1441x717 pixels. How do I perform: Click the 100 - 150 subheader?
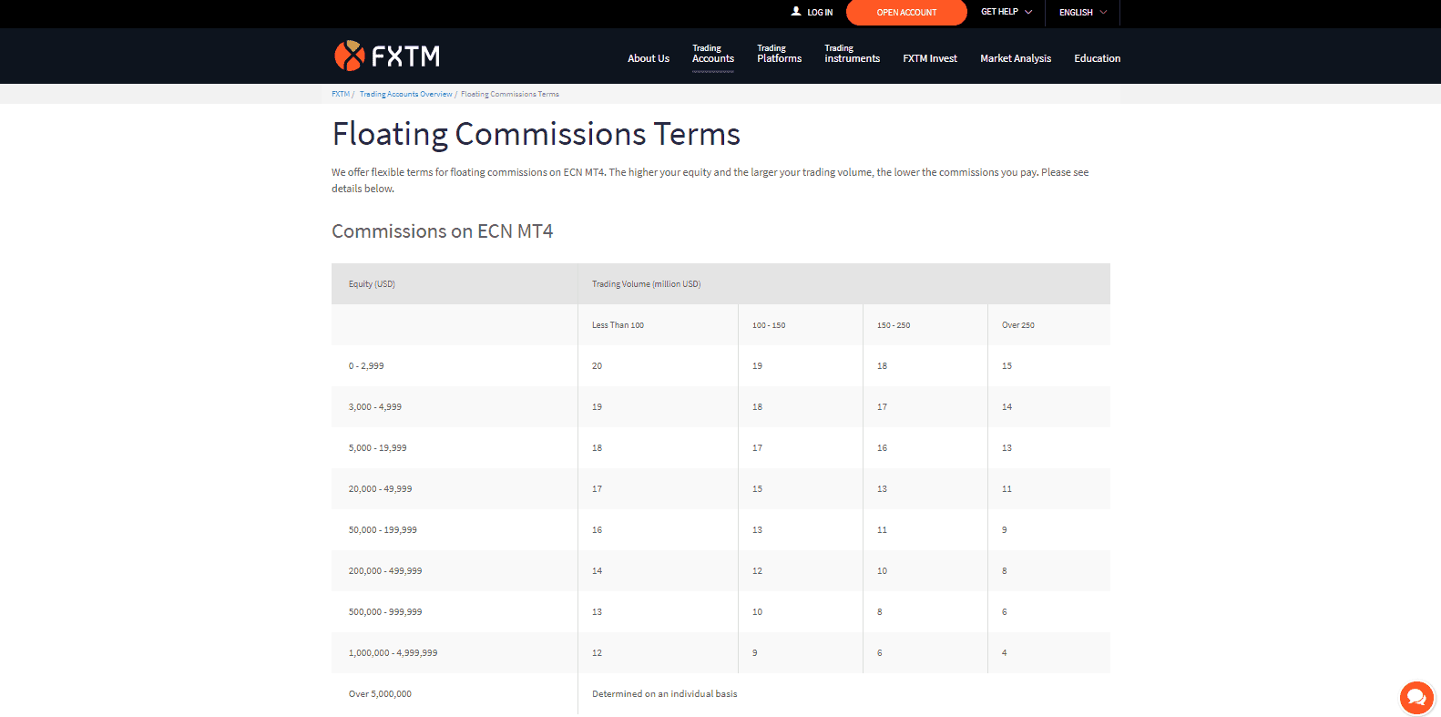(769, 325)
